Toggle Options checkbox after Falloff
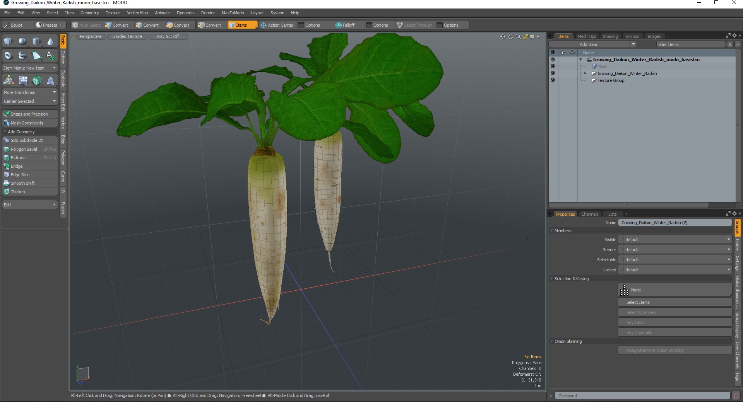Screen dimensions: 743x402 tap(369, 25)
